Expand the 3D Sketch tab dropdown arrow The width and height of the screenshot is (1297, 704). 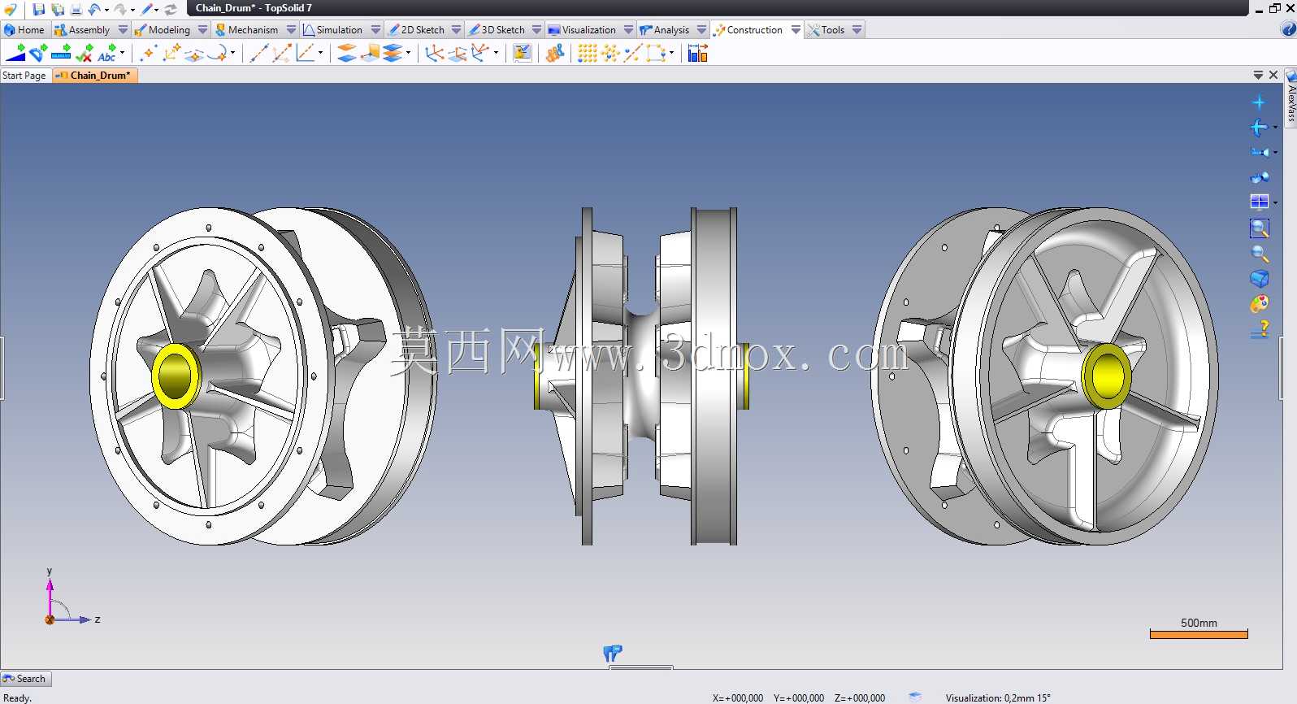[x=537, y=30]
